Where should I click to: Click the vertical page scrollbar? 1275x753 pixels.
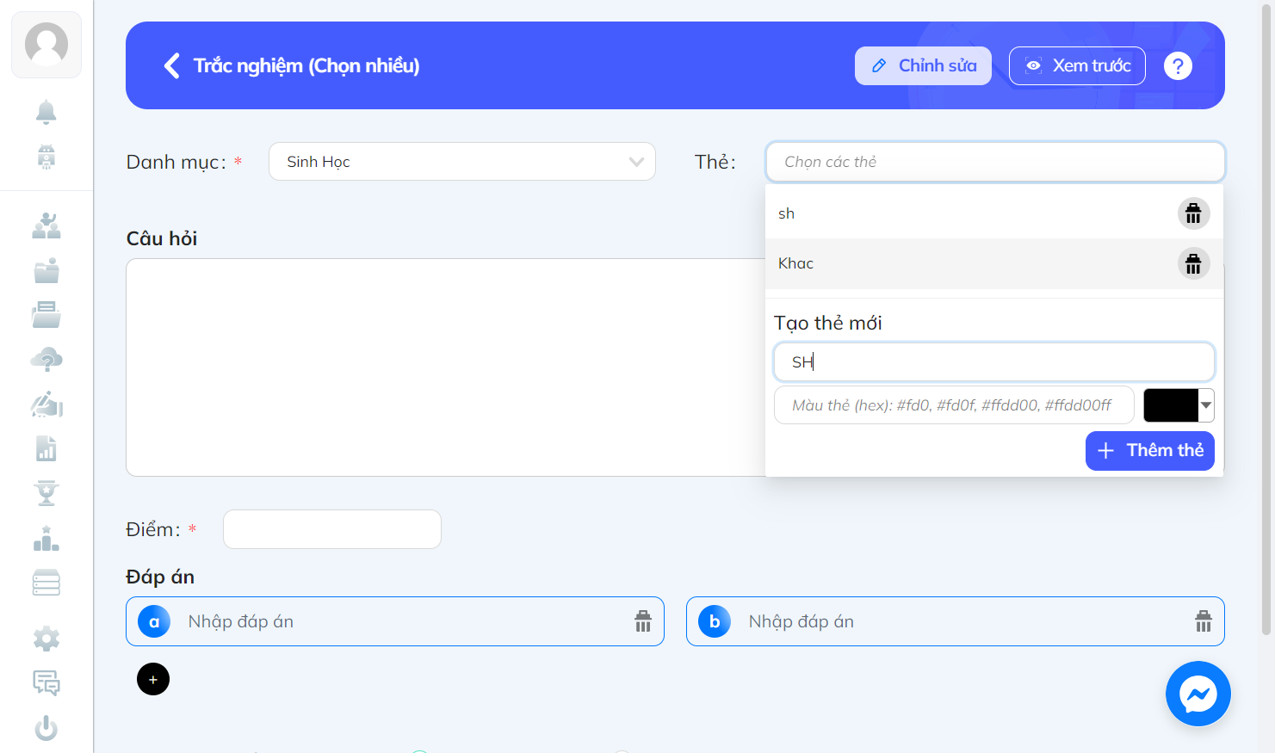(1266, 318)
